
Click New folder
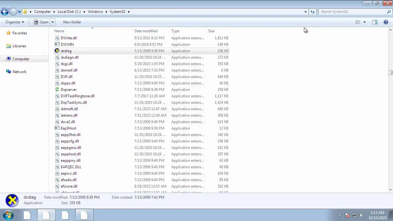[72, 22]
